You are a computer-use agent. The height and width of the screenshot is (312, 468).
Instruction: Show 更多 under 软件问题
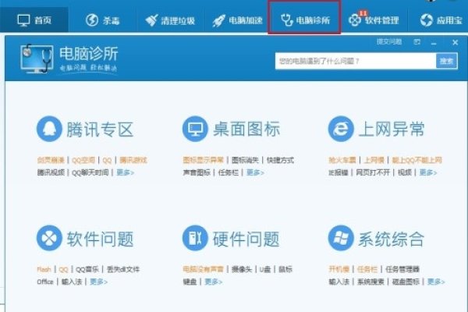tap(98, 282)
